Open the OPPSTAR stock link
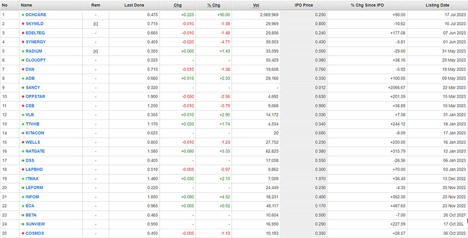 click(36, 97)
